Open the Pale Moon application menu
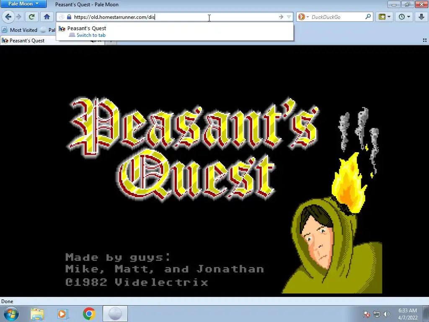This screenshot has width=429, height=322. click(x=23, y=4)
